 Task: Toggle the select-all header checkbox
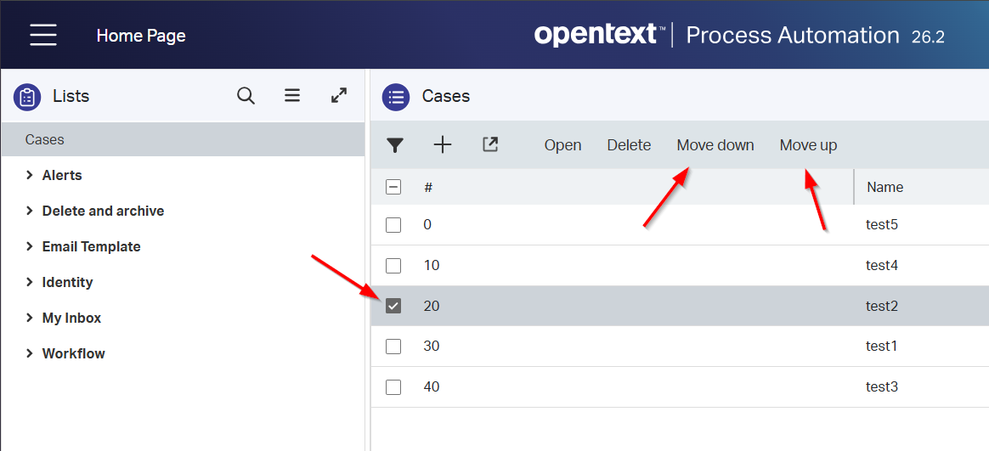tap(393, 187)
